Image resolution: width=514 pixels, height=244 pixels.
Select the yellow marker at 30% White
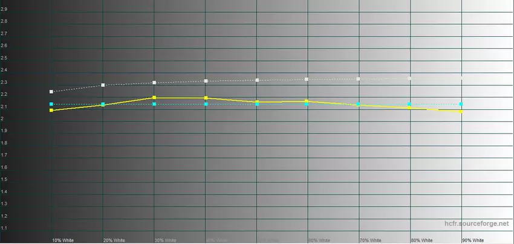[x=154, y=98]
